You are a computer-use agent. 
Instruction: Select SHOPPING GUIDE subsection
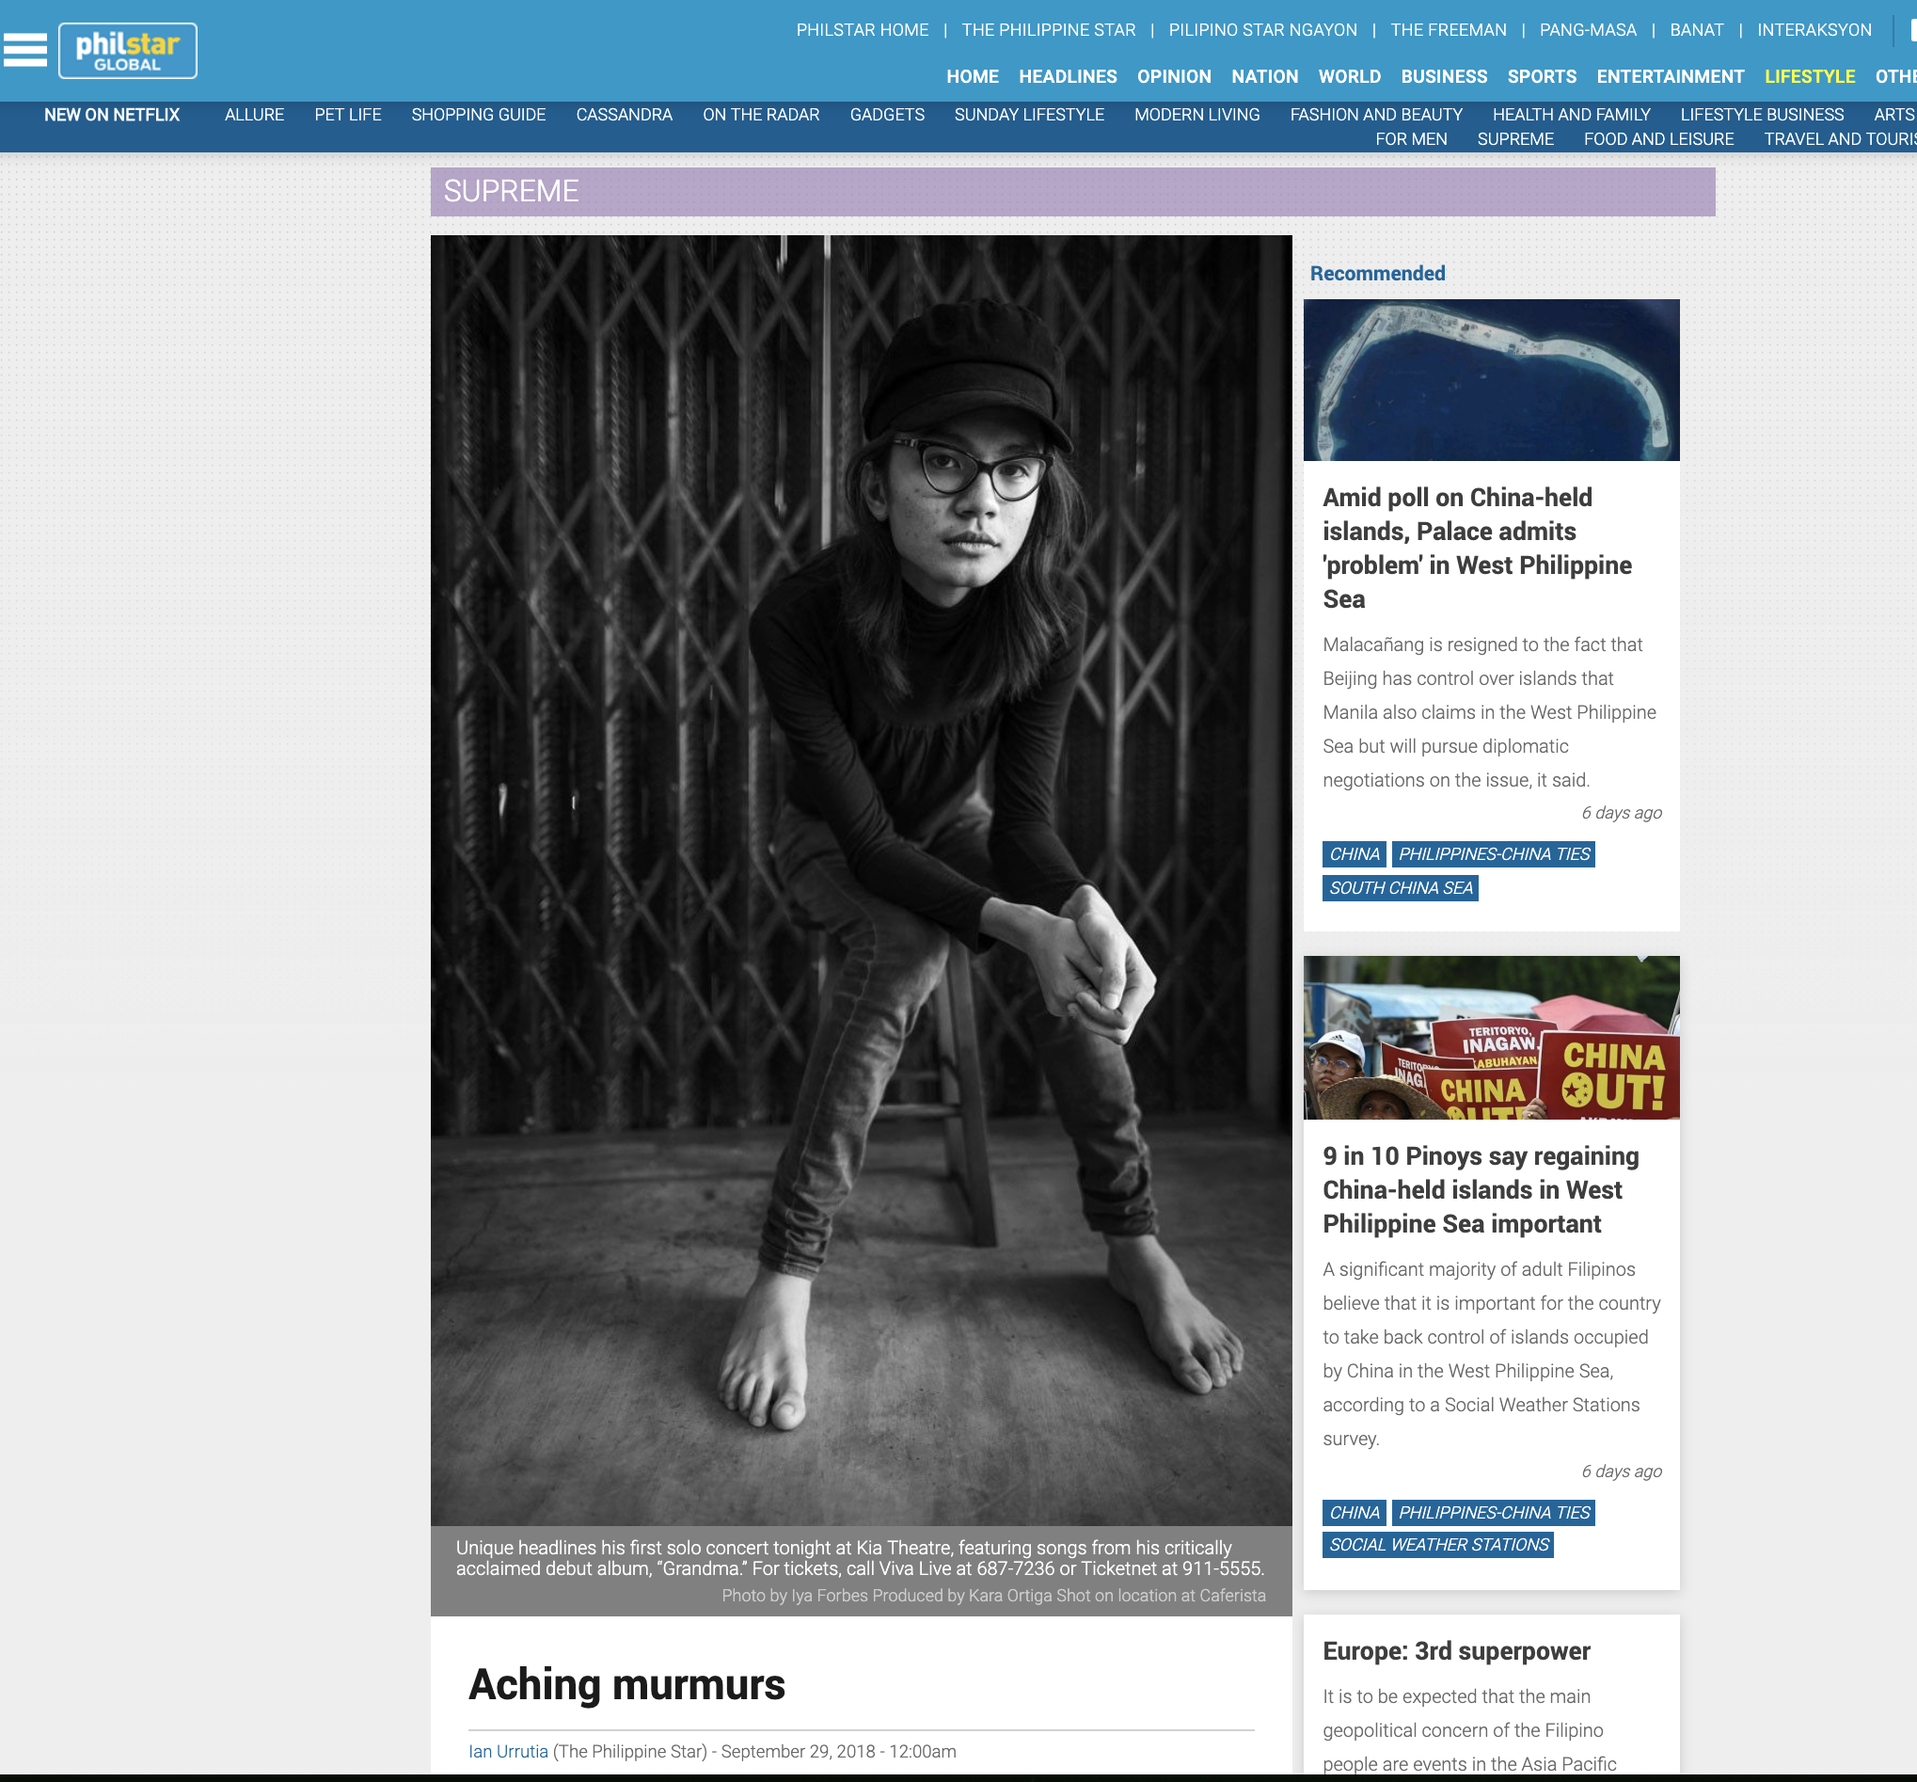click(x=478, y=115)
